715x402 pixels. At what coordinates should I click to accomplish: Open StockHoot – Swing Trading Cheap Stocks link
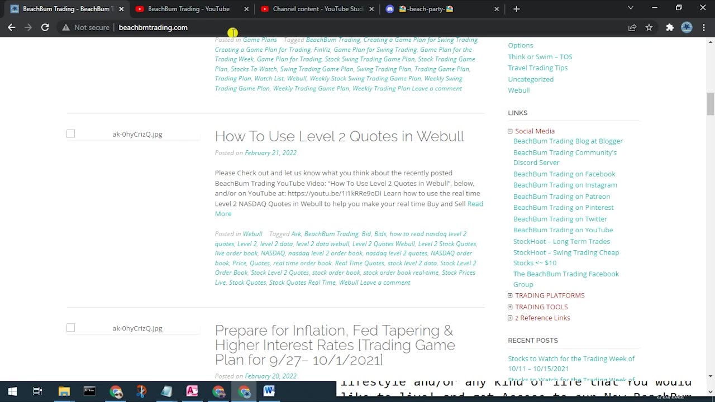566,257
